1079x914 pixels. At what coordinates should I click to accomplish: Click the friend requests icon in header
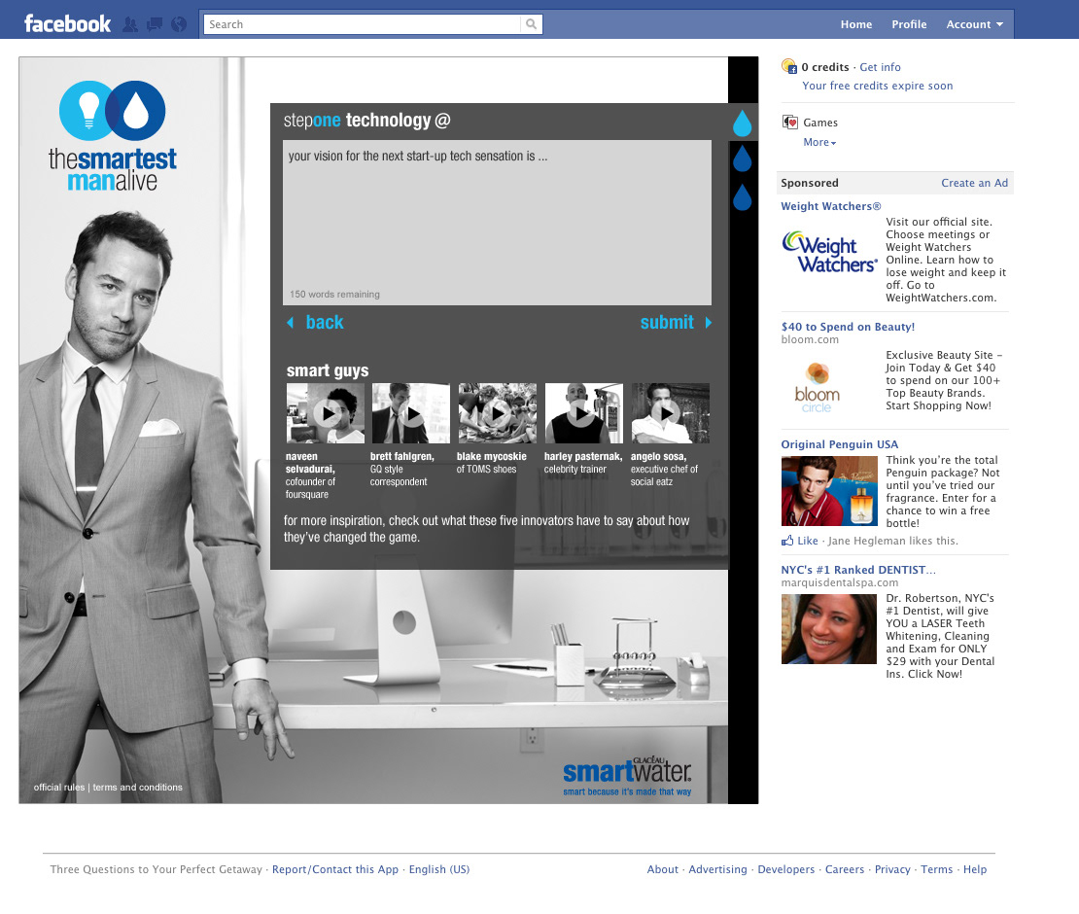point(131,24)
